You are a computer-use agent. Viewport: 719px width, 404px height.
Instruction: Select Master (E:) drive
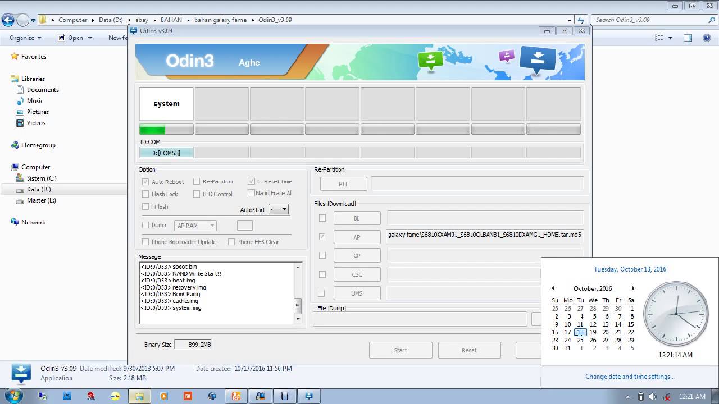(41, 200)
